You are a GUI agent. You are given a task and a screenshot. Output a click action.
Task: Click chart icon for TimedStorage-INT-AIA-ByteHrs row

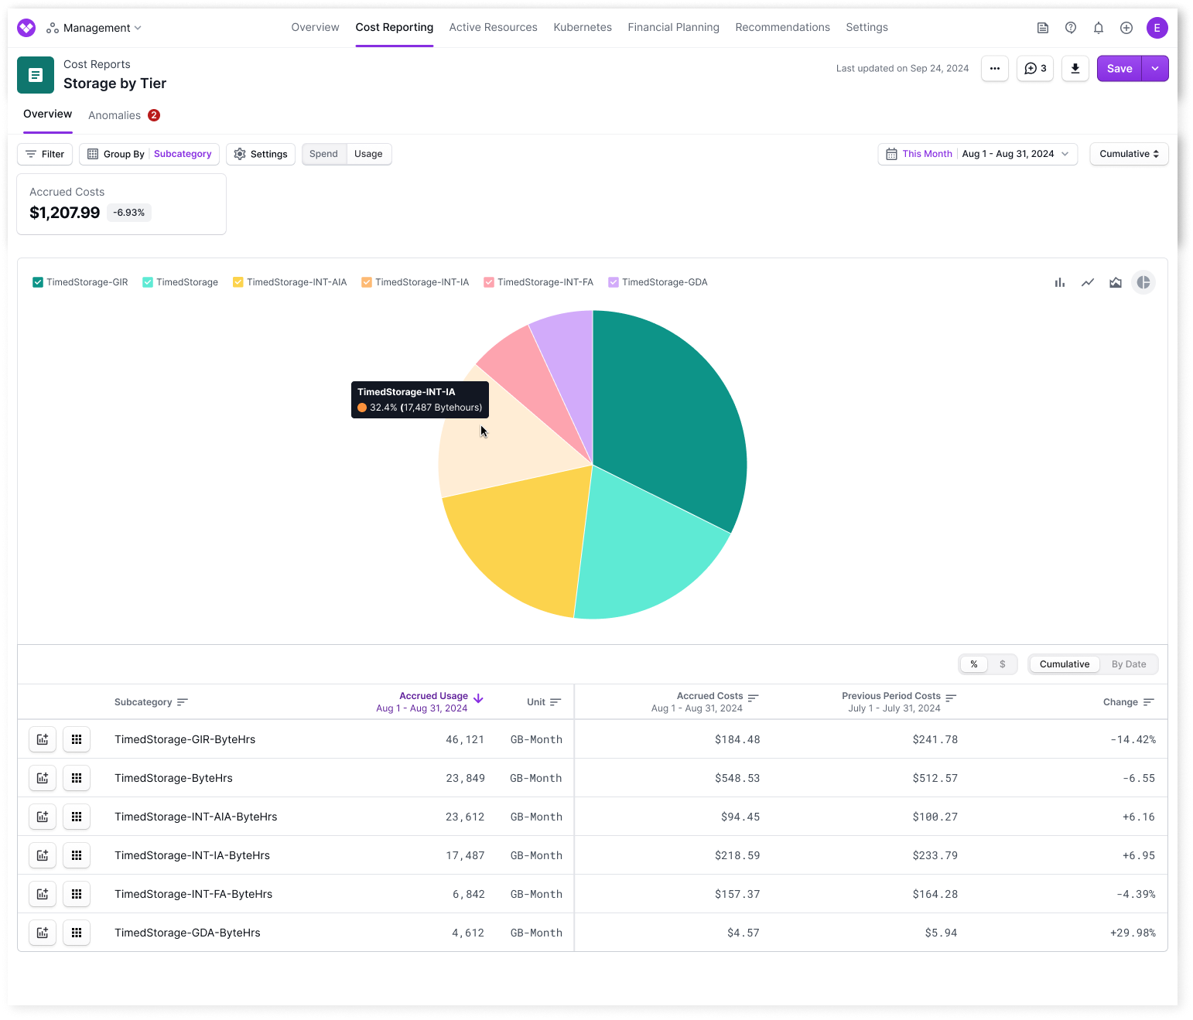pyautogui.click(x=43, y=817)
